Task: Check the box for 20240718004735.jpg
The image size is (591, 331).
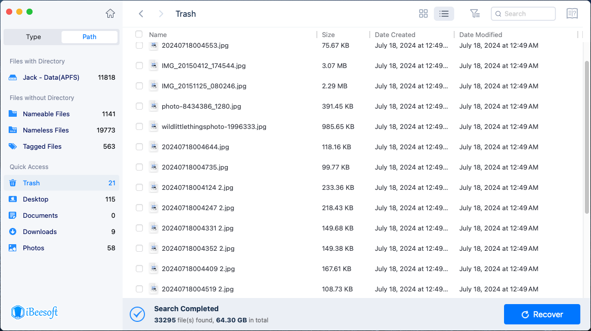Action: (139, 167)
